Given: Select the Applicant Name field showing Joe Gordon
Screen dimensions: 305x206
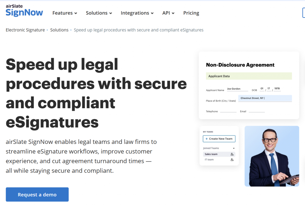Looking at the screenshot, I should [237, 88].
